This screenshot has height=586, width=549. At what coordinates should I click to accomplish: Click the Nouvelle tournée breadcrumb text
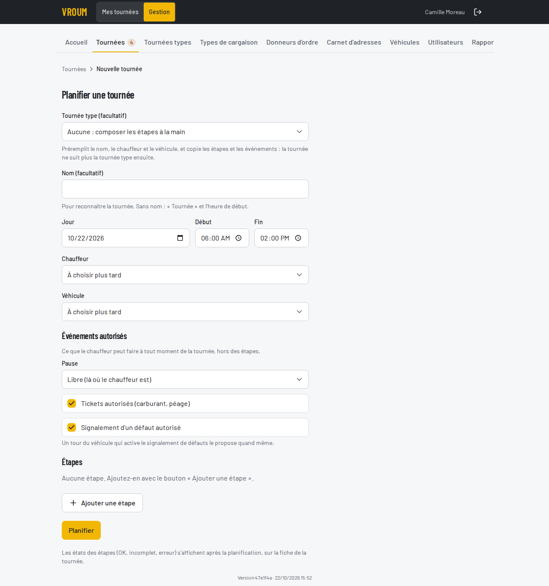pos(119,69)
